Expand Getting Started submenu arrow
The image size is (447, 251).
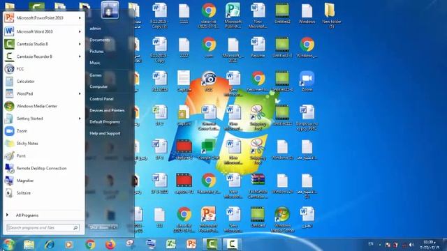pyautogui.click(x=80, y=119)
